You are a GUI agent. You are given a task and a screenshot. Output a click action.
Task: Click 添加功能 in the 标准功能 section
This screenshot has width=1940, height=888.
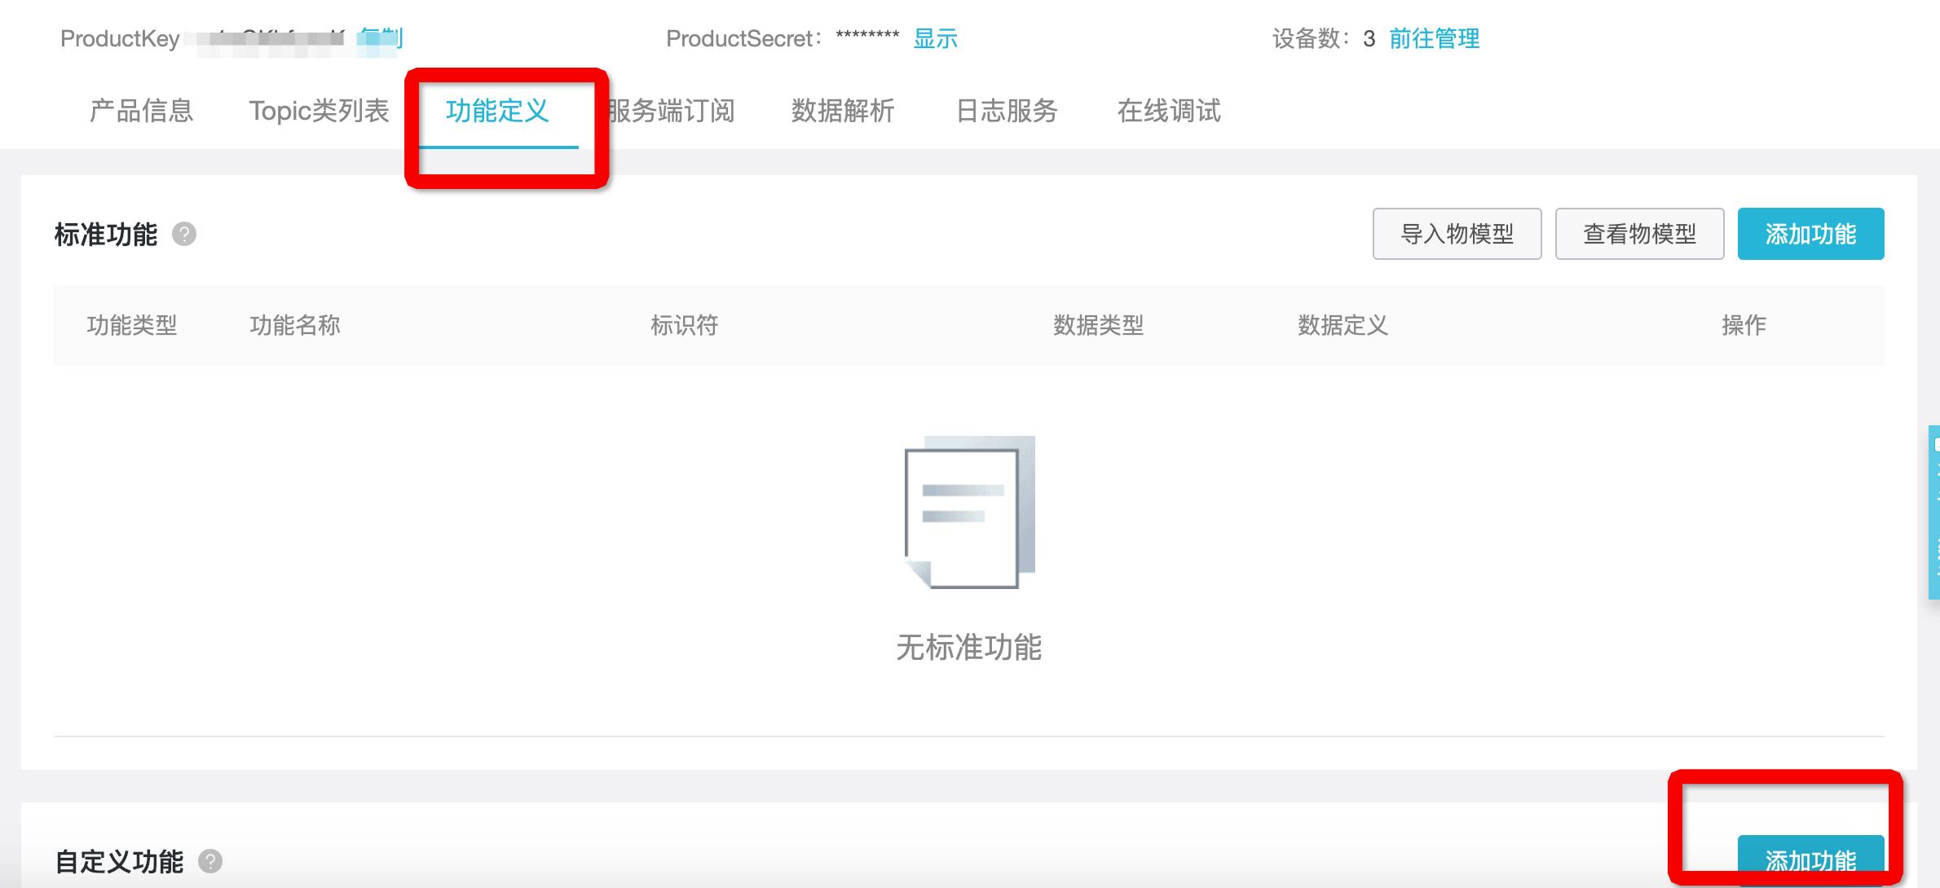1810,234
